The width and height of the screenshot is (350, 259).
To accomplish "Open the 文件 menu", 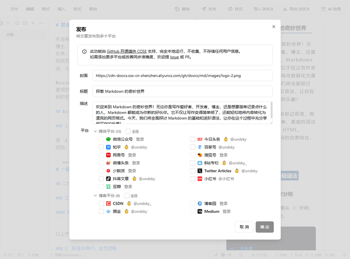I will [x=14, y=9].
